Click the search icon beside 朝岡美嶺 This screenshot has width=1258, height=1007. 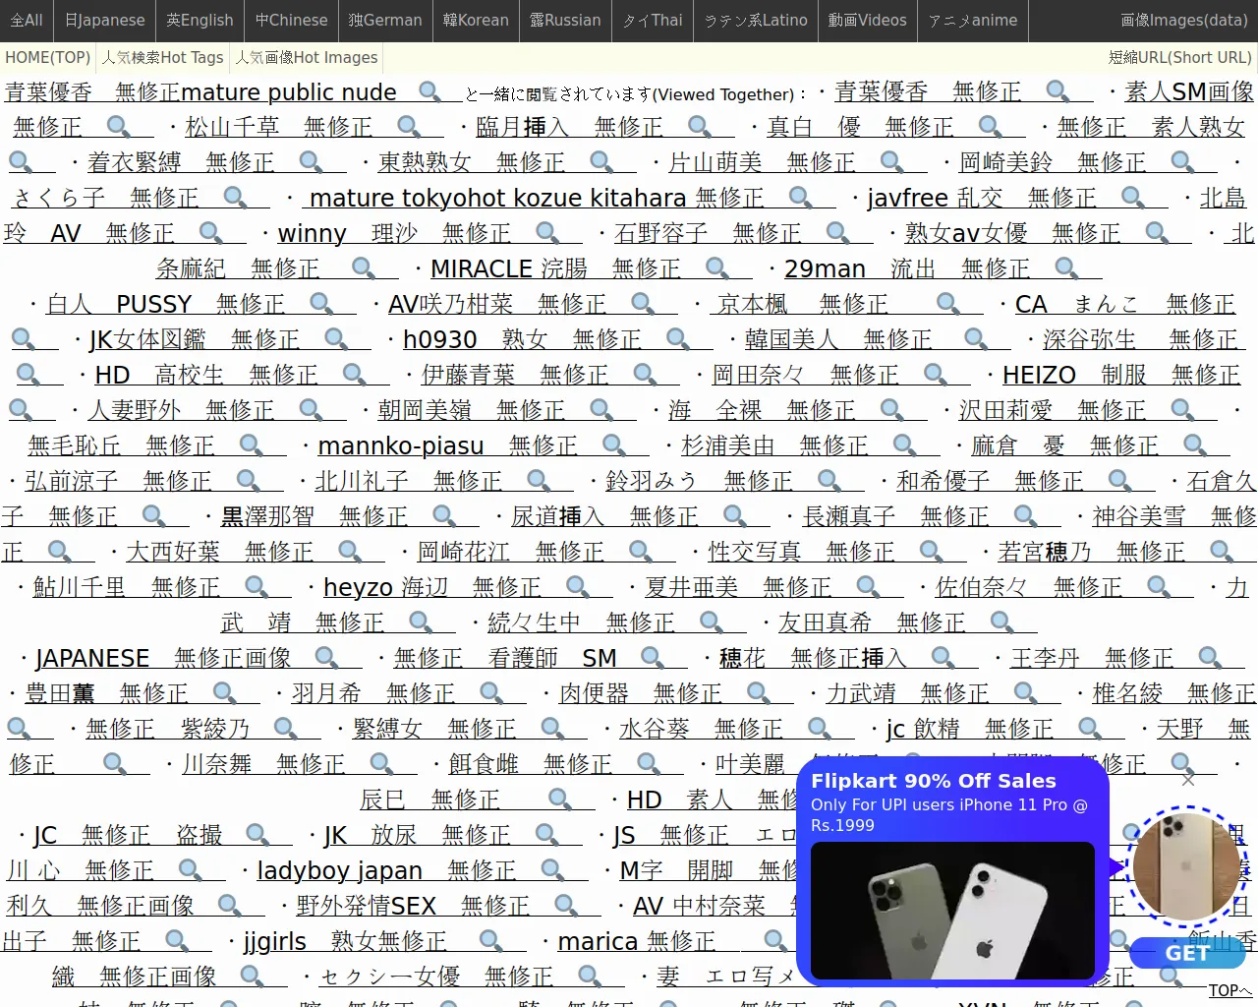pyautogui.click(x=601, y=409)
